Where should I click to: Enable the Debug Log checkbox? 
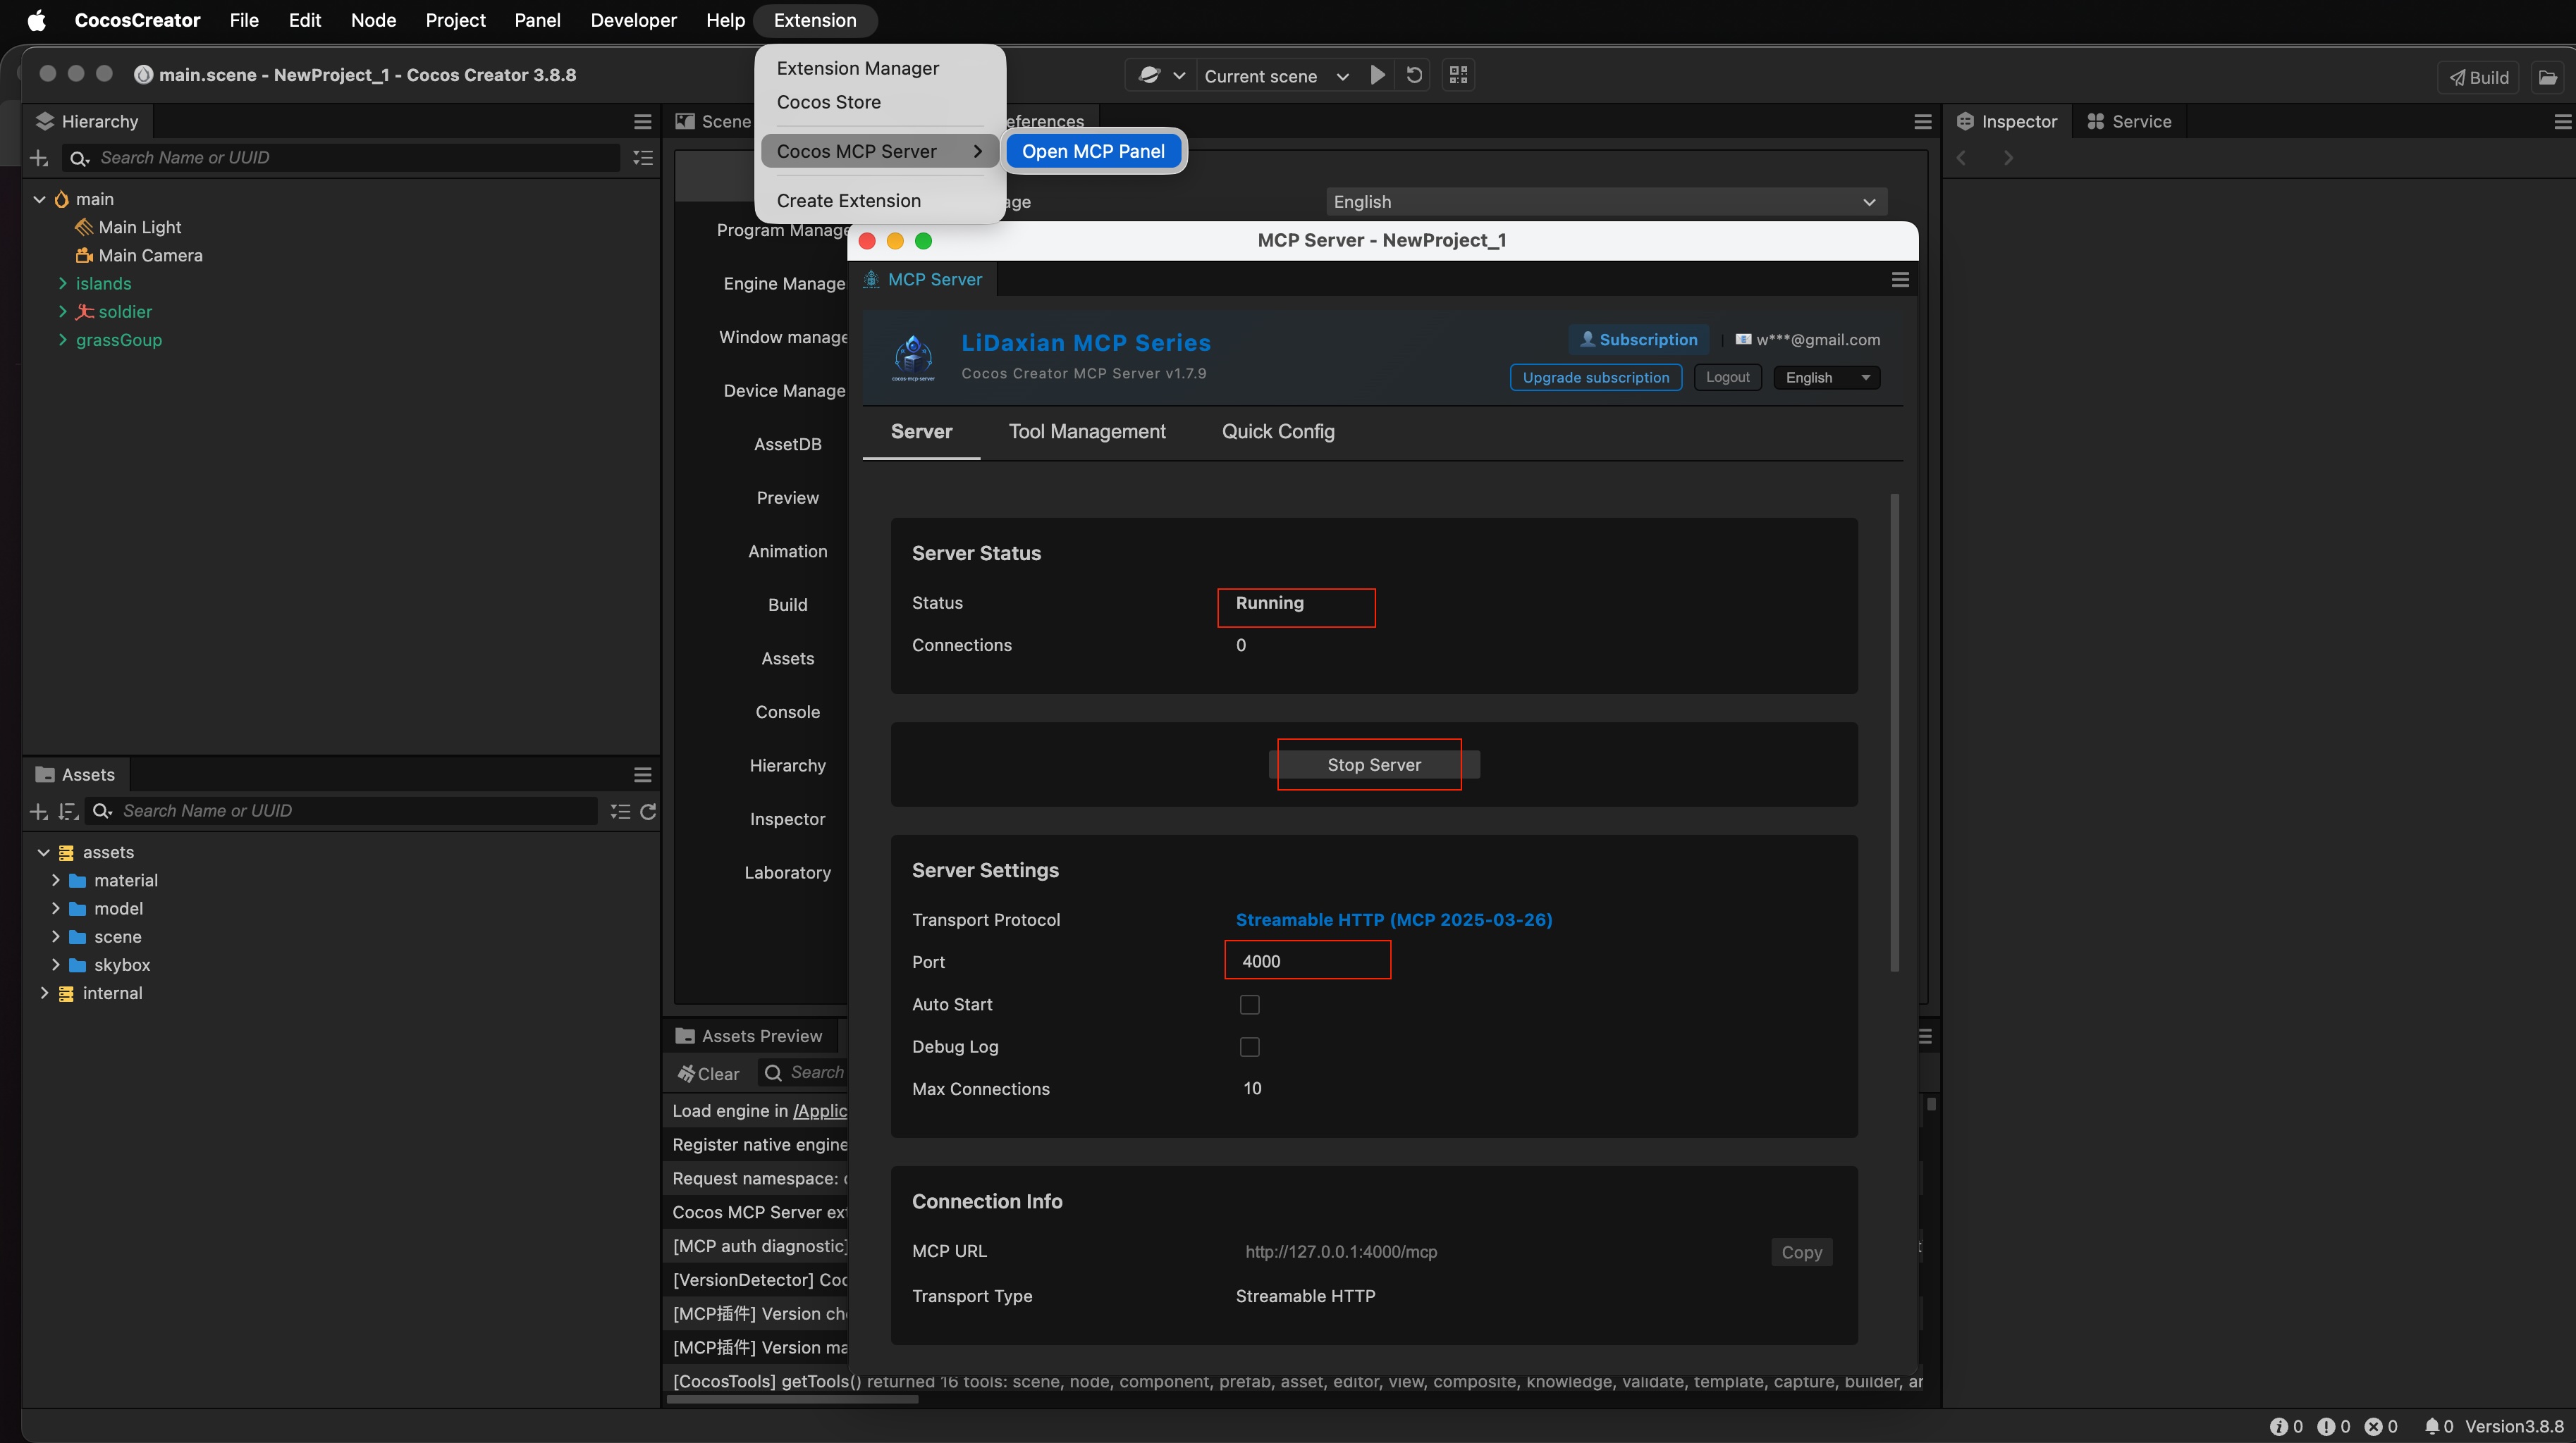tap(1249, 1046)
